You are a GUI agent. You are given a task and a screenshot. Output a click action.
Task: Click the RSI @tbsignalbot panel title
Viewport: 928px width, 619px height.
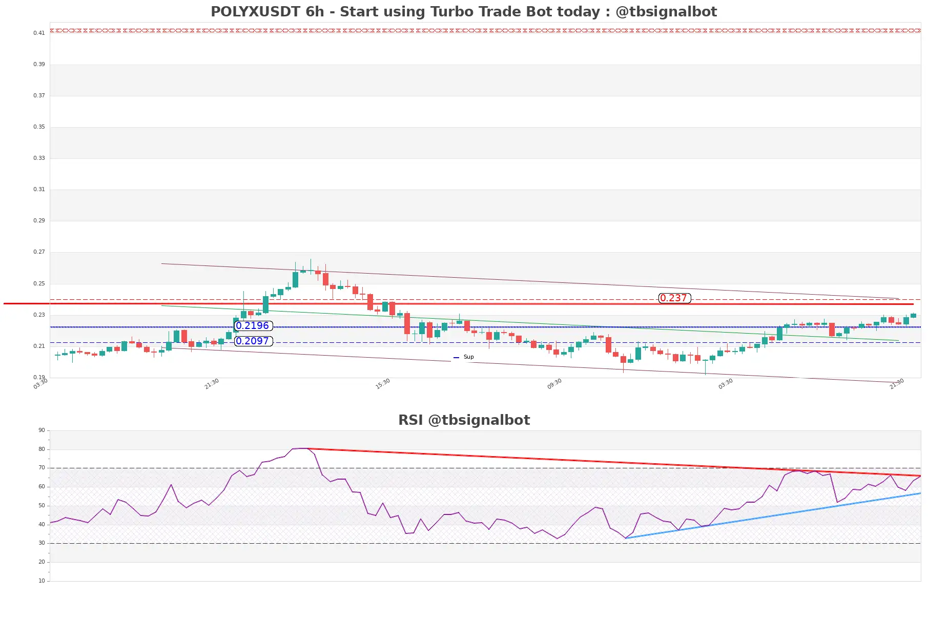coord(464,420)
